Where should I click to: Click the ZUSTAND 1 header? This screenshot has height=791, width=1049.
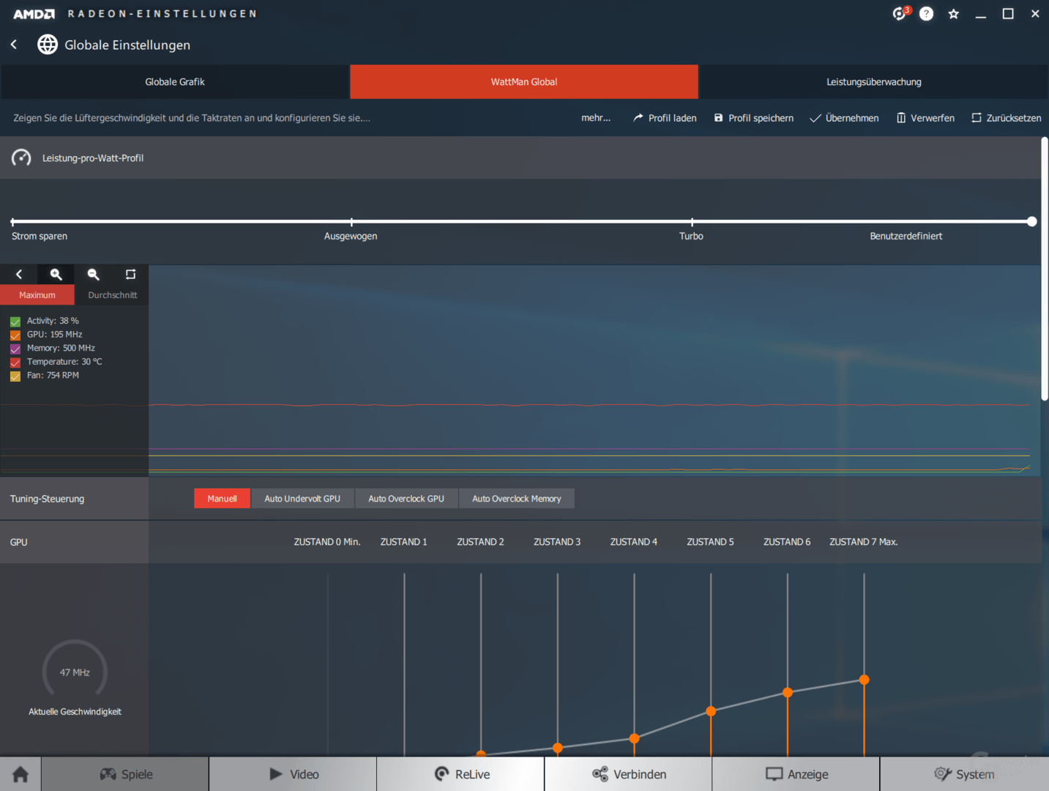click(403, 542)
